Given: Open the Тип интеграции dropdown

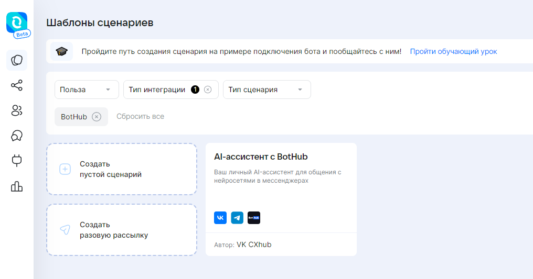Looking at the screenshot, I should [x=171, y=90].
